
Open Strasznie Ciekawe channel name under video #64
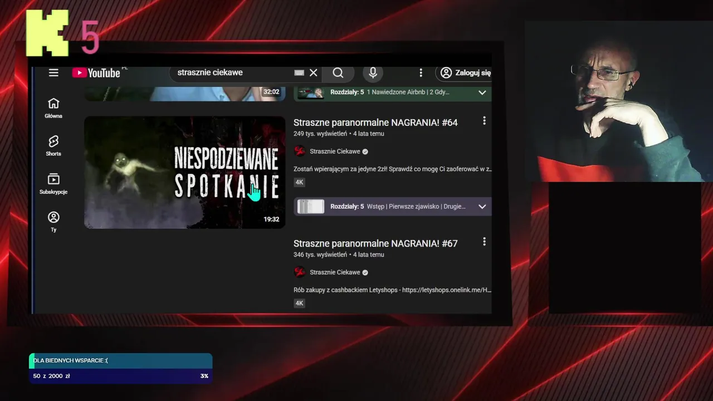tap(335, 151)
